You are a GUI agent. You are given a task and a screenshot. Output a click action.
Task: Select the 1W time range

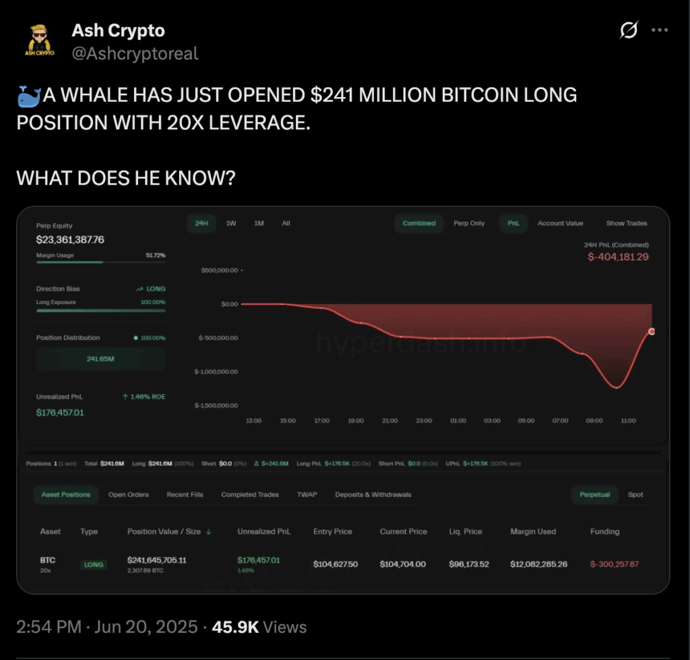(230, 223)
